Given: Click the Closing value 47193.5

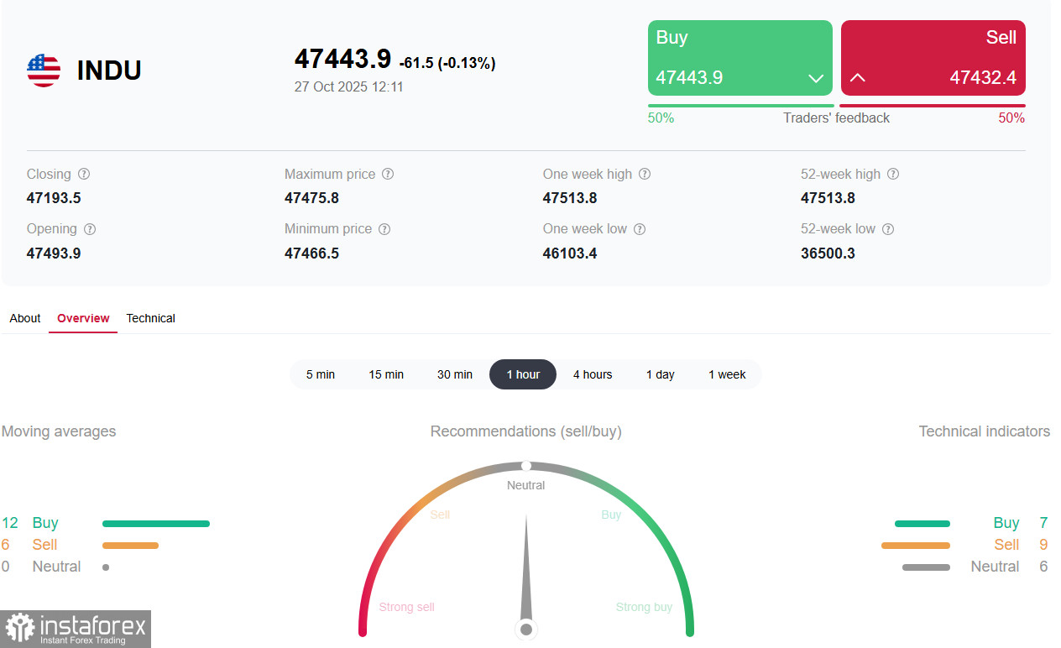Looking at the screenshot, I should (54, 198).
